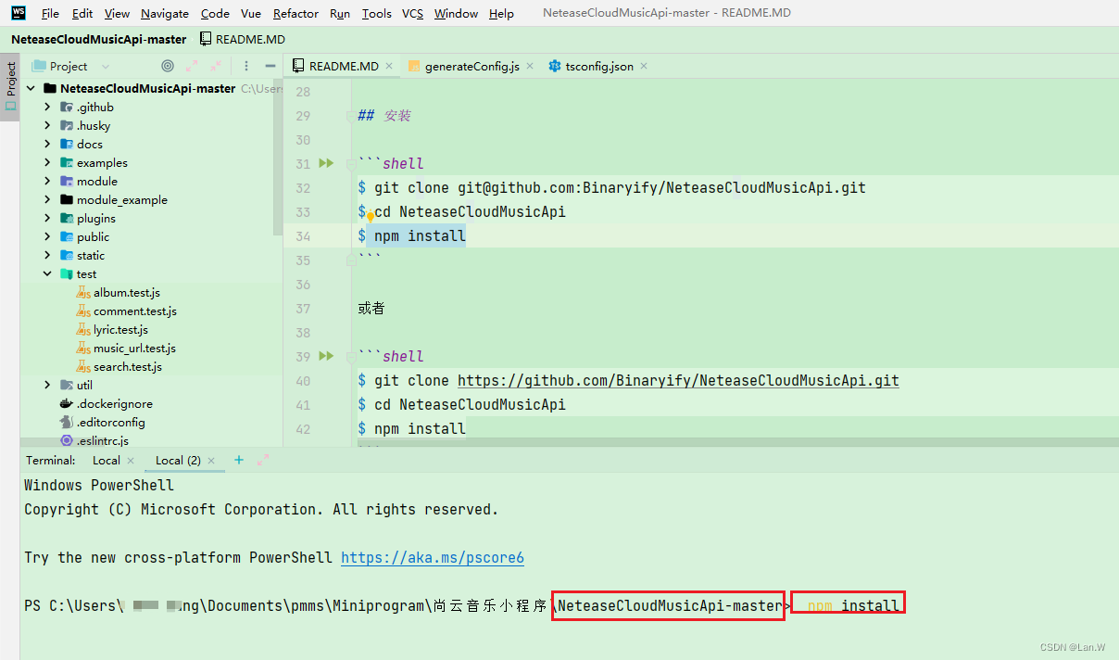Viewport: 1119px width, 660px height.
Task: Toggle the Project tool window side button
Action: pos(10,87)
